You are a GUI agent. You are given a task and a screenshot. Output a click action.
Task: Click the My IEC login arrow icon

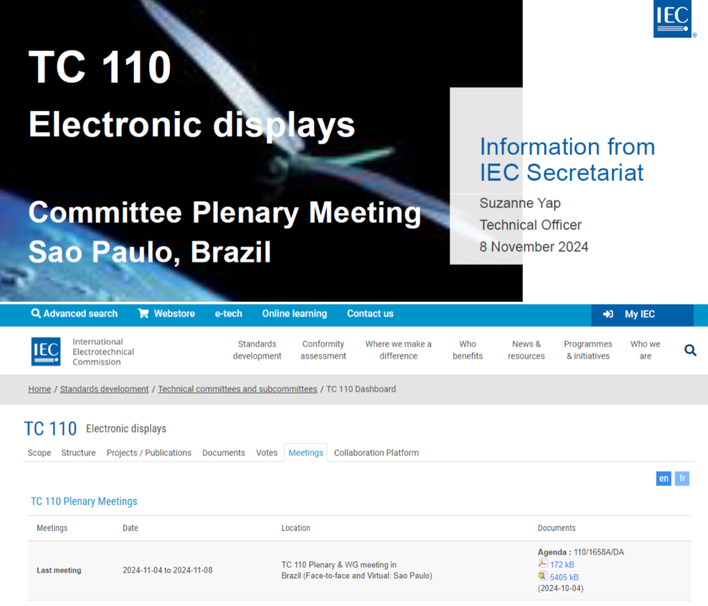tap(608, 314)
